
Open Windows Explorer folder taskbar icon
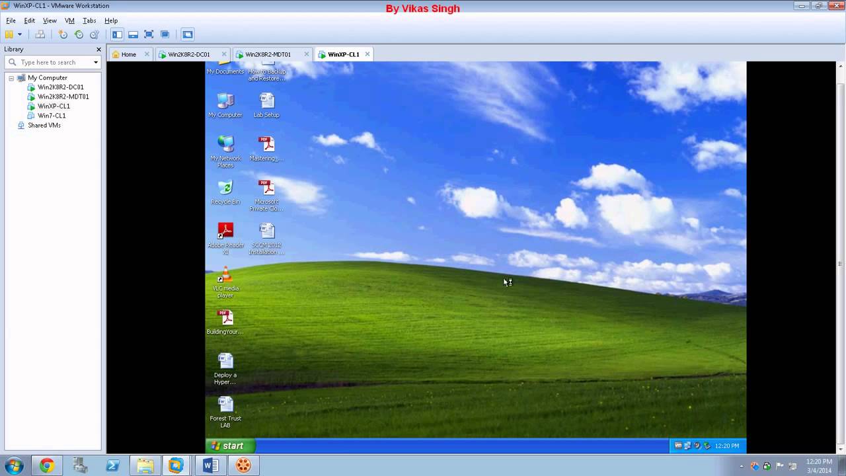point(145,465)
